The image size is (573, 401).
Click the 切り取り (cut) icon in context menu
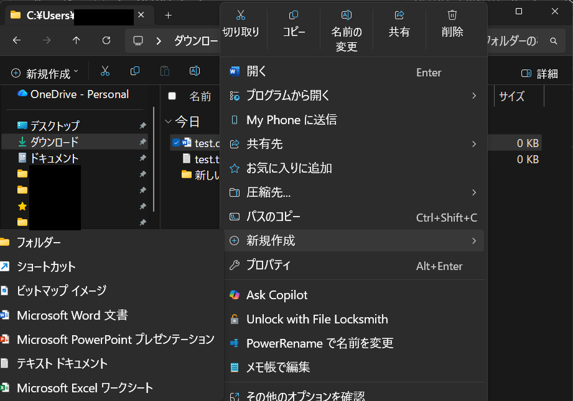pos(241,15)
